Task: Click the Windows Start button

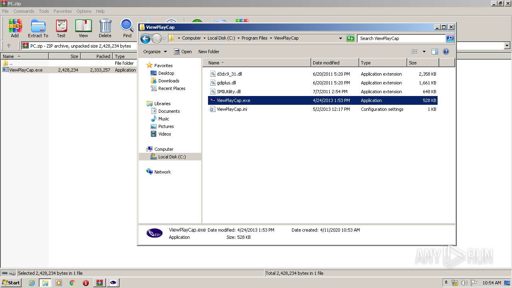Action: 11,283
